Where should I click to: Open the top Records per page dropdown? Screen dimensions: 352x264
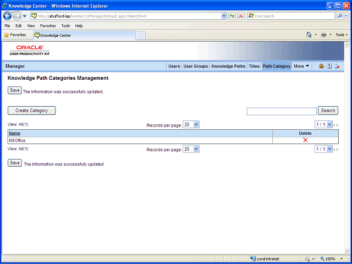pos(191,125)
